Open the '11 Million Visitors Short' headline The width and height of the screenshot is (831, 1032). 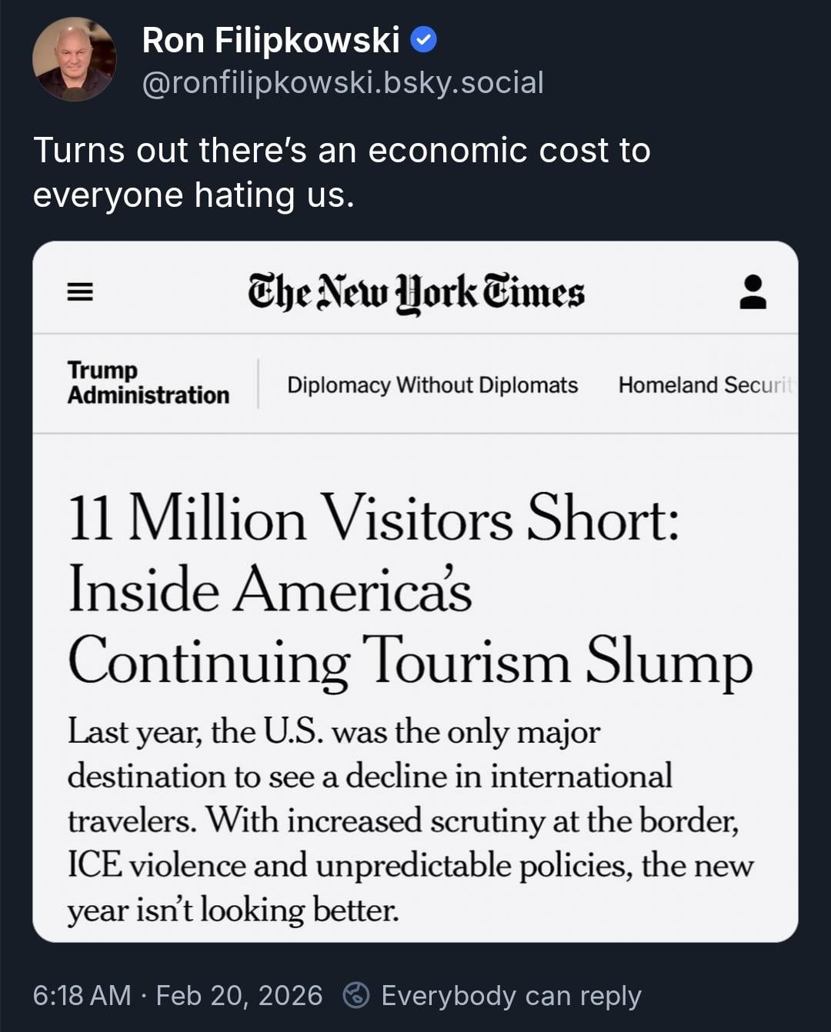374,519
